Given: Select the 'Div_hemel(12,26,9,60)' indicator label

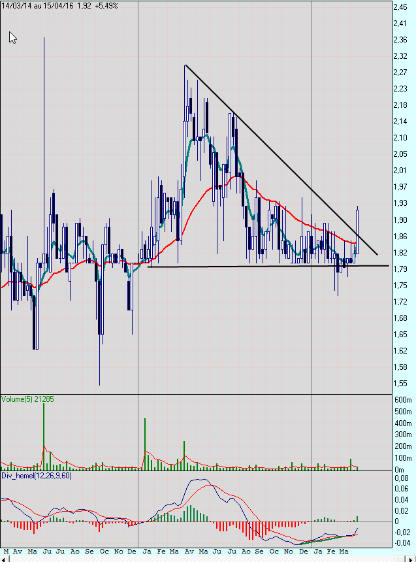Looking at the screenshot, I should [x=37, y=476].
